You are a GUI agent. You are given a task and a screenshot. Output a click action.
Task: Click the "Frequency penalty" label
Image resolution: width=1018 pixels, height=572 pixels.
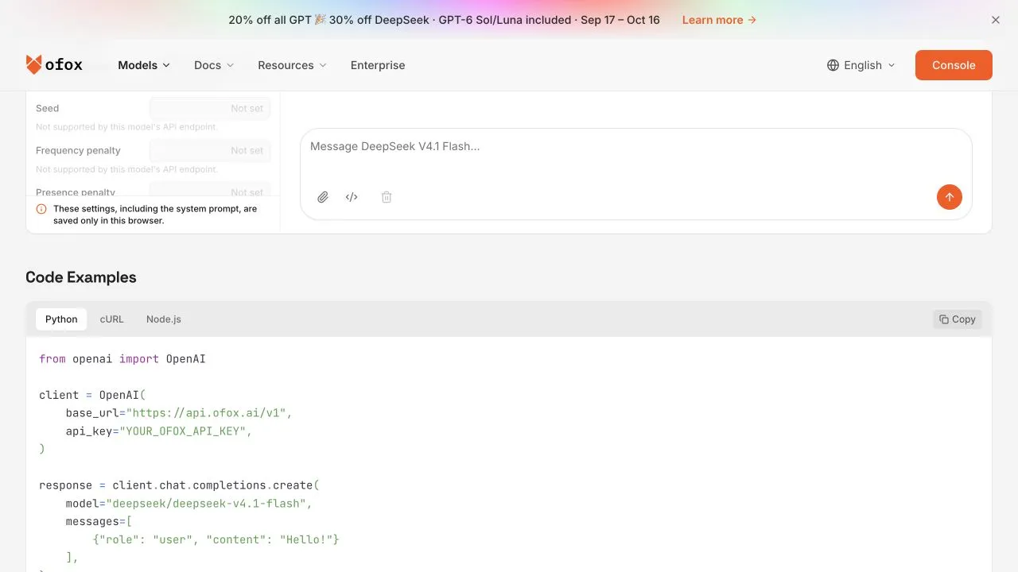(78, 150)
